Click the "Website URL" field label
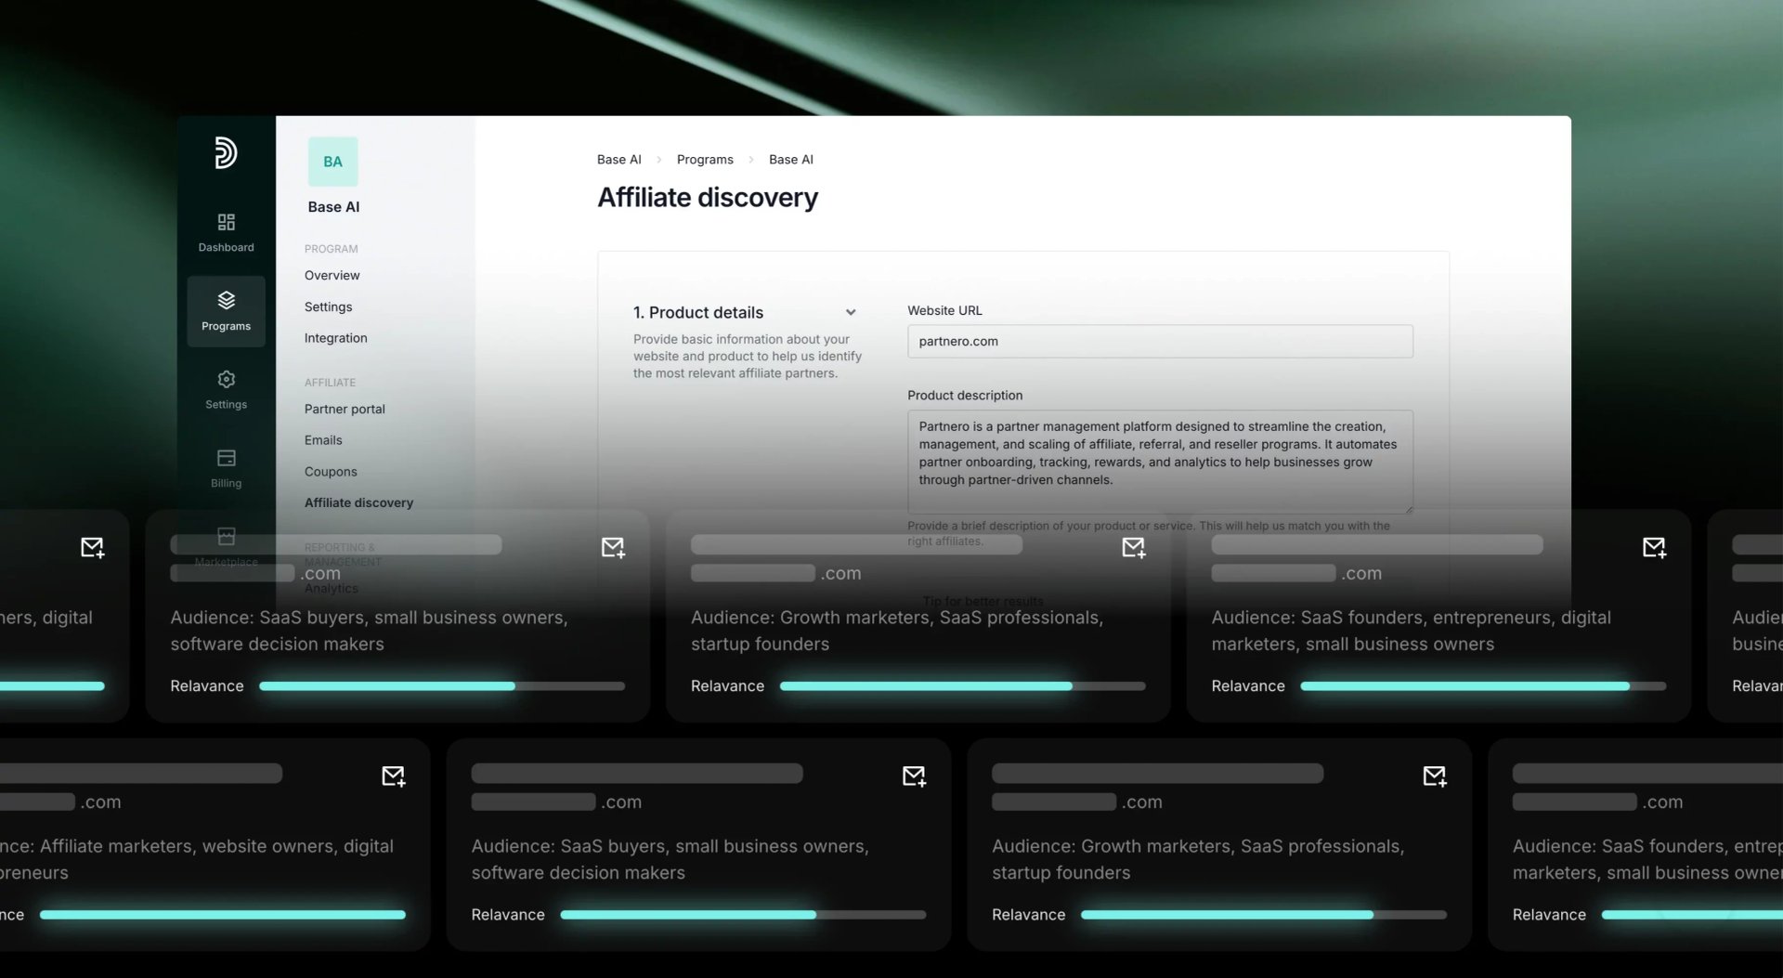Image resolution: width=1783 pixels, height=978 pixels. point(944,310)
